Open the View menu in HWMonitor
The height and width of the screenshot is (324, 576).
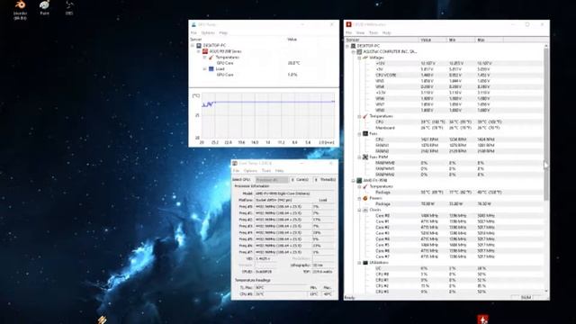[360, 32]
